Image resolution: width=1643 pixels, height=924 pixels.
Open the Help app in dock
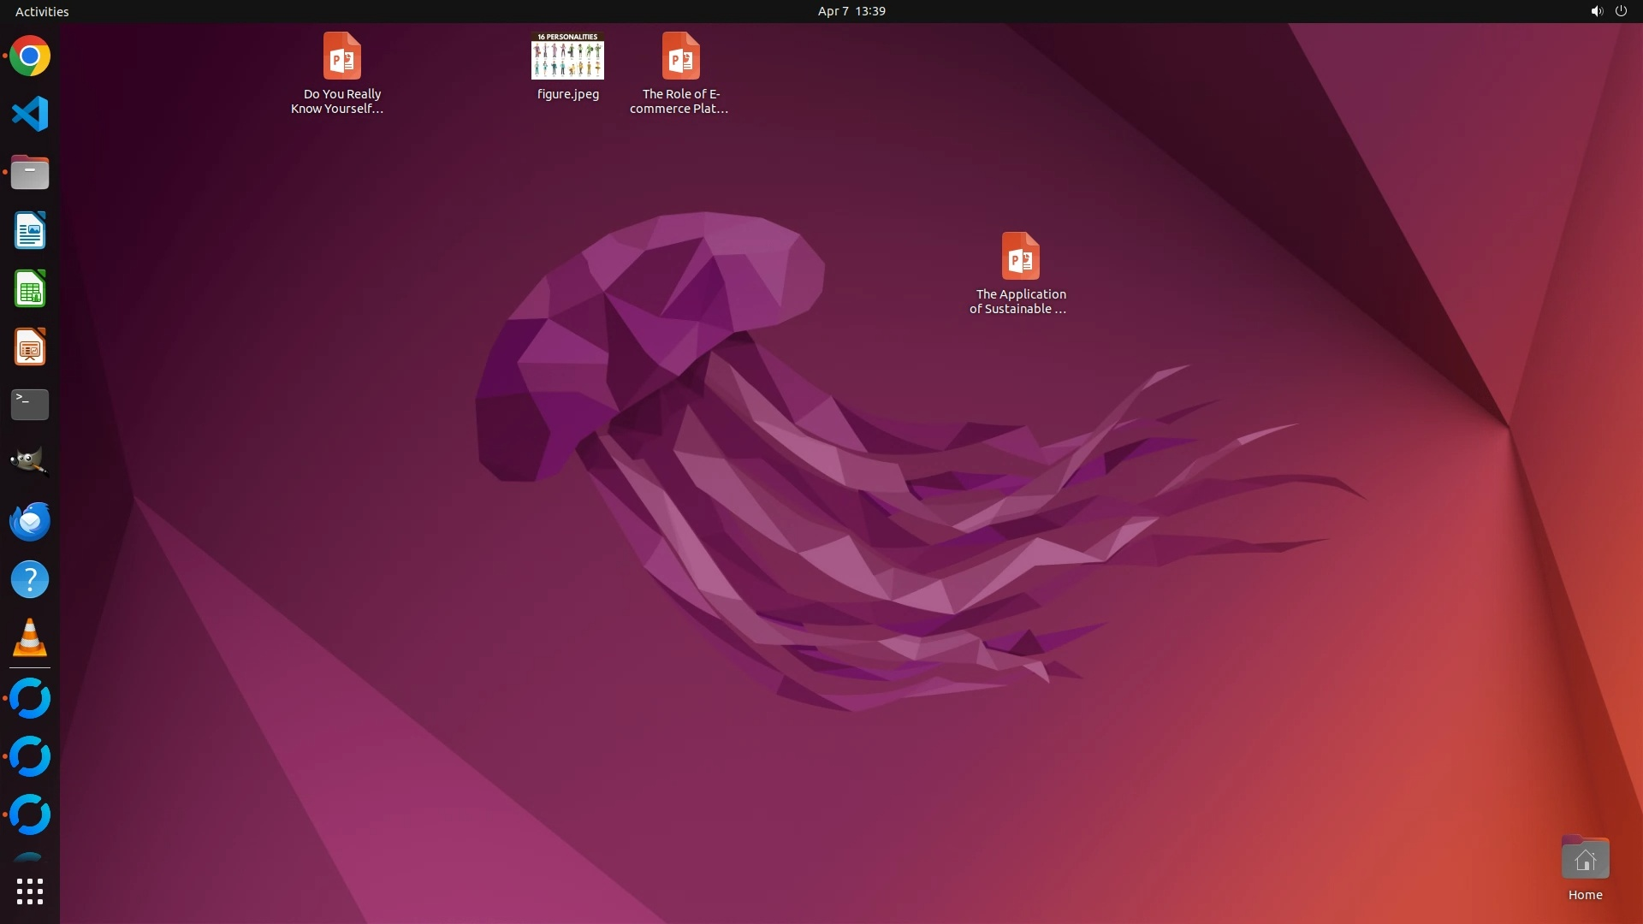(x=30, y=579)
